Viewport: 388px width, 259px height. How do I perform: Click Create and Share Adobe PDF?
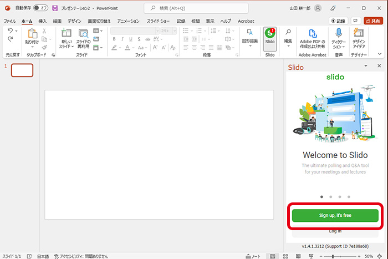(312, 38)
